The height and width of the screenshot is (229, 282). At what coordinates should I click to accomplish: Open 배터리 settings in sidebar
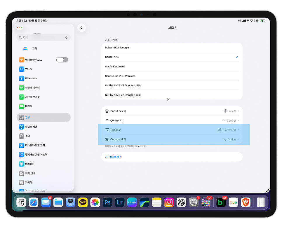point(43,106)
